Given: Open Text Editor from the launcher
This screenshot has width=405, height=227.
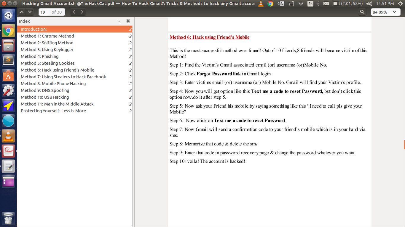Looking at the screenshot, I should point(8,166).
